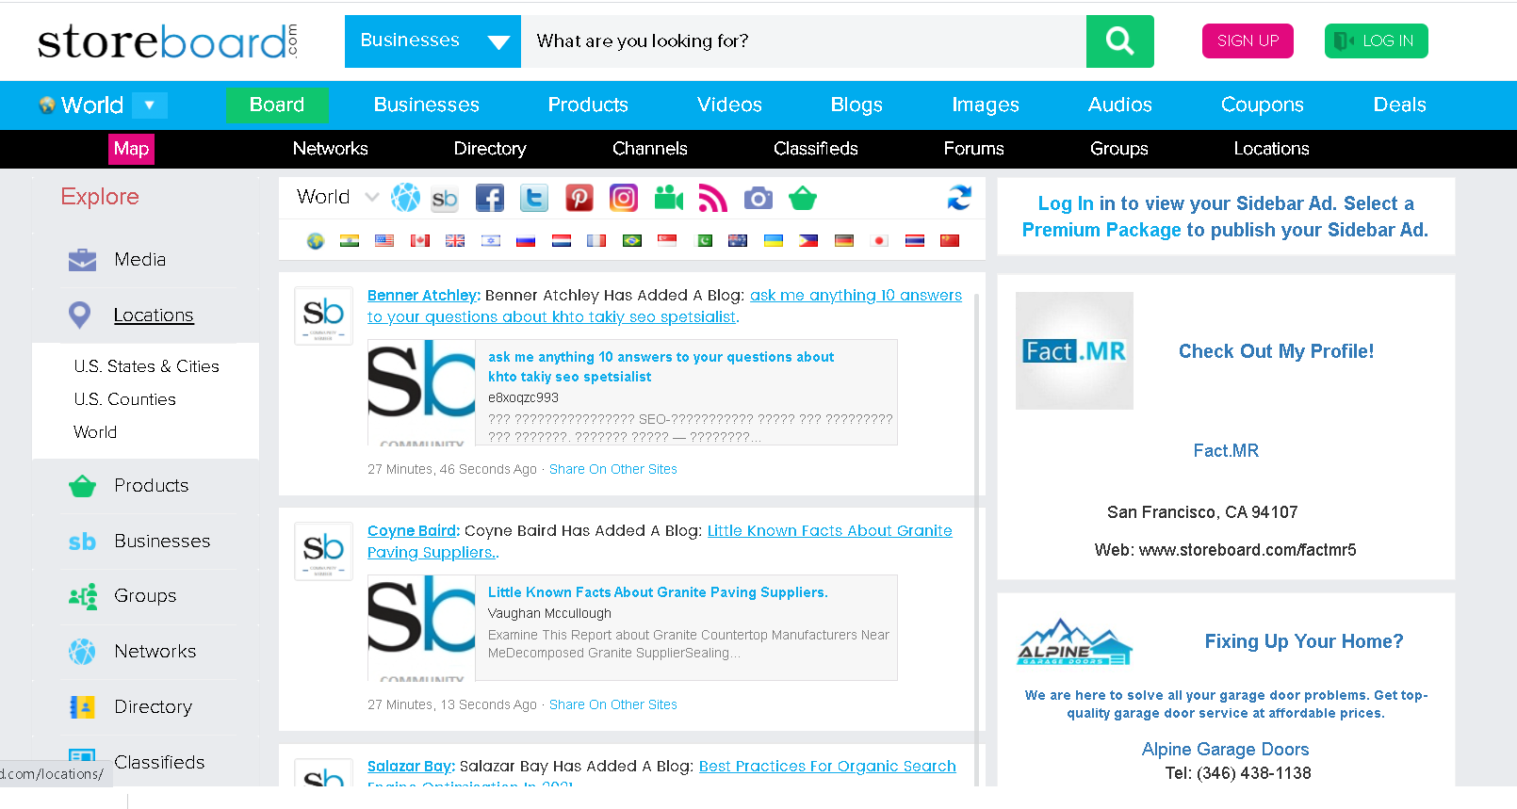This screenshot has height=809, width=1517.
Task: Open Benner Atchley profile link
Action: 424,296
